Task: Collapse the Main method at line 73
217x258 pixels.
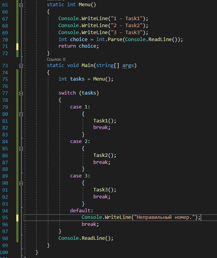Action: 21,66
